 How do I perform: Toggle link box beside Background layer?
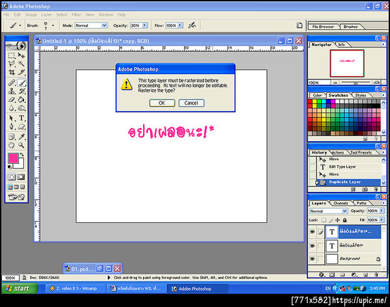click(x=320, y=259)
